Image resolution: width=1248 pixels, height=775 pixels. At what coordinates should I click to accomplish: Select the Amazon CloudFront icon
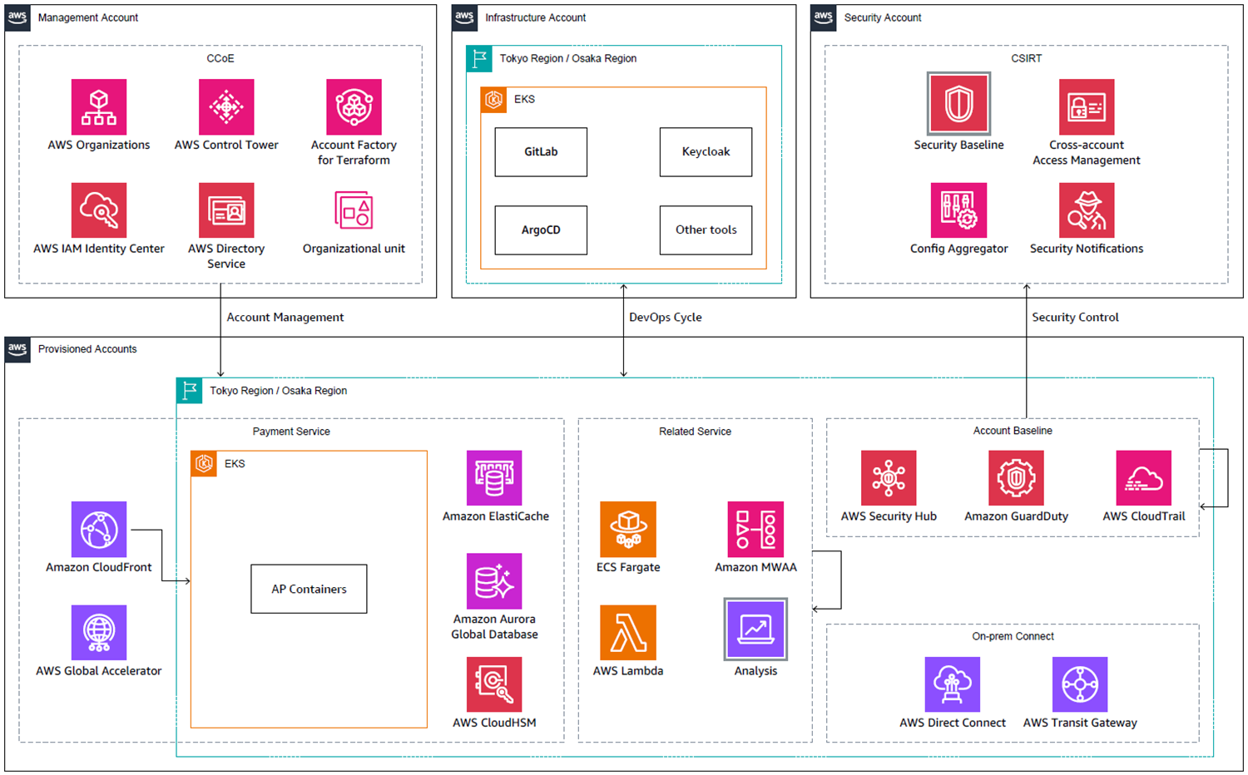[99, 529]
